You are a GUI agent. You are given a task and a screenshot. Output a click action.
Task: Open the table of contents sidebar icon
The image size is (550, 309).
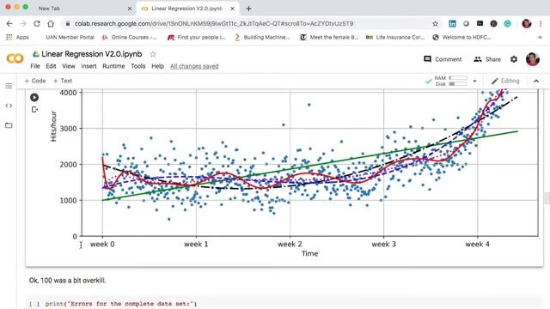coord(9,86)
